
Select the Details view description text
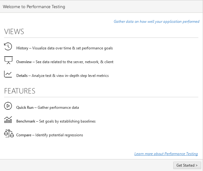click(62, 76)
